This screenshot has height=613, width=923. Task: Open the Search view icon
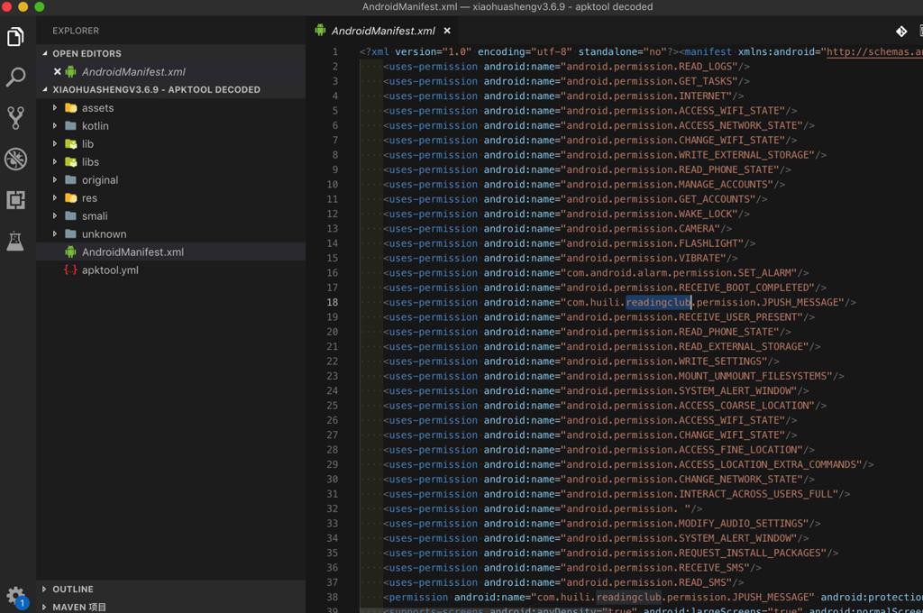coord(15,78)
